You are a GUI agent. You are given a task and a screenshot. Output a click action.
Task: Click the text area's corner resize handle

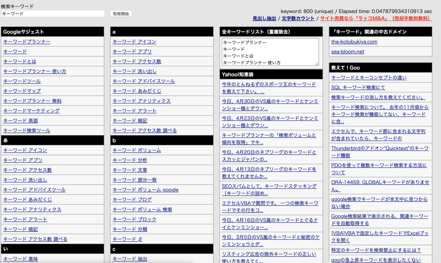316,64
